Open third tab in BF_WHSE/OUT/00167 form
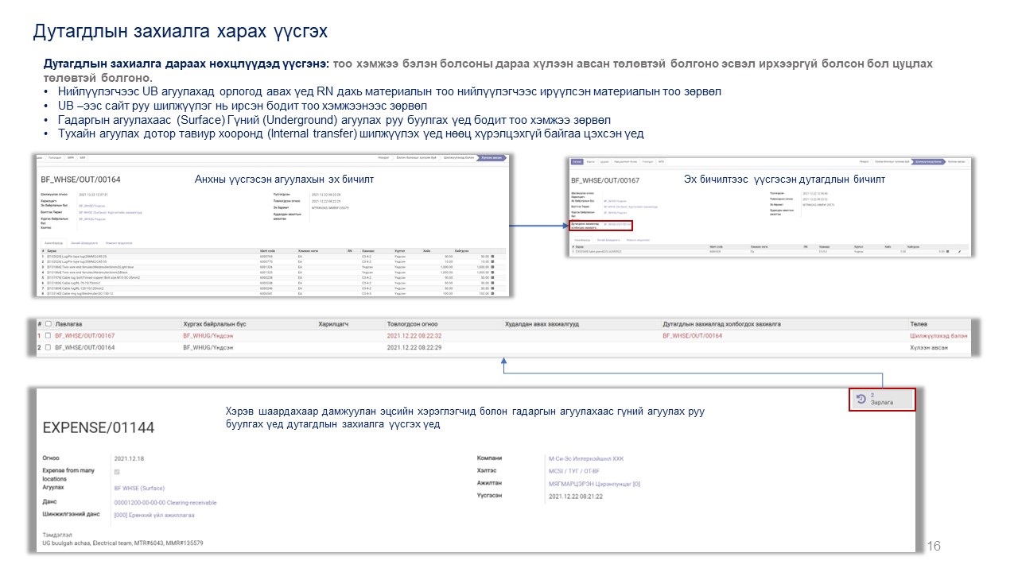 [638, 239]
